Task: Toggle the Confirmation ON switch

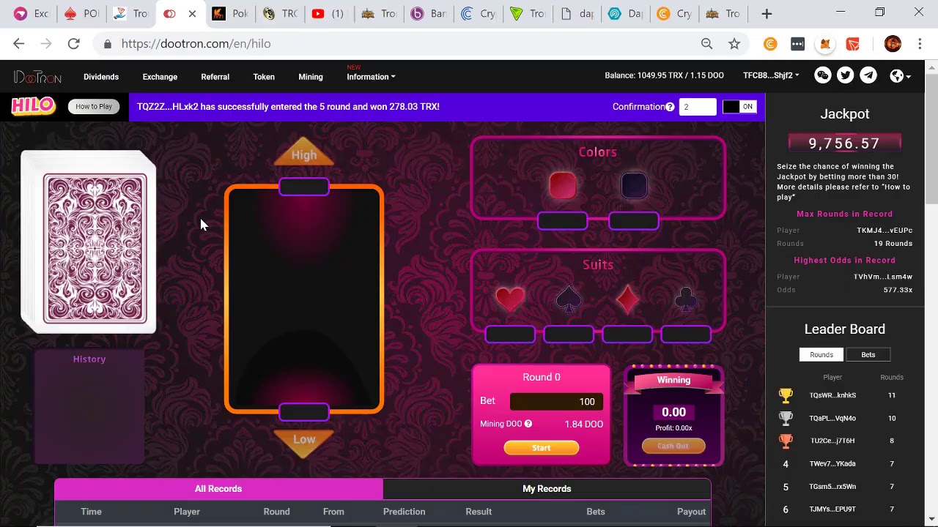Action: click(739, 107)
